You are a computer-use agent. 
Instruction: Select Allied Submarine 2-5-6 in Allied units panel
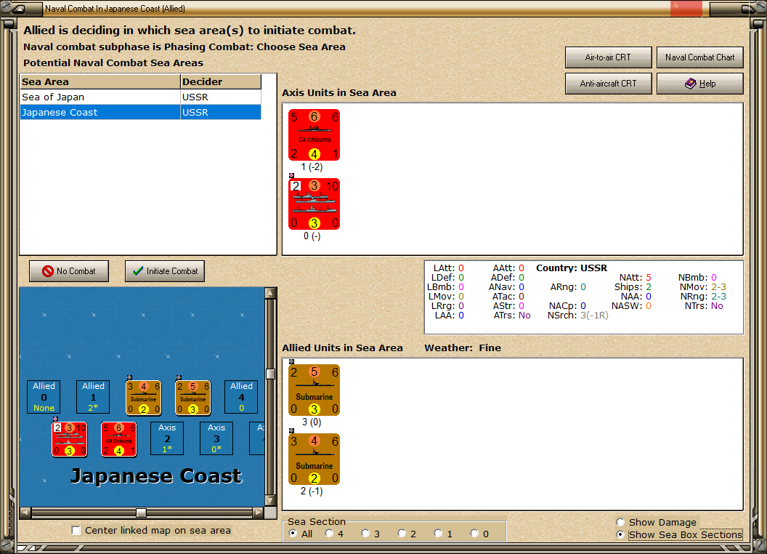click(314, 390)
